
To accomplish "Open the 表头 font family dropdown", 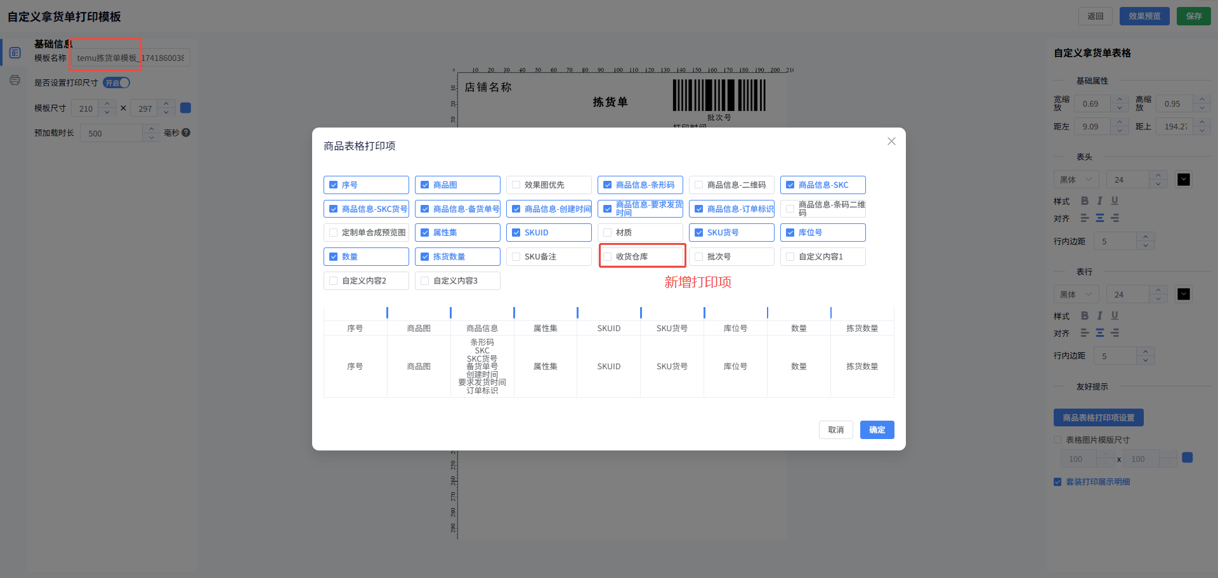I will click(x=1077, y=180).
